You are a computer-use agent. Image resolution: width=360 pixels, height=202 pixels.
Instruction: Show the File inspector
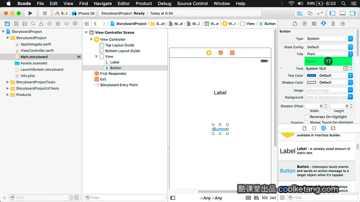(x=295, y=24)
